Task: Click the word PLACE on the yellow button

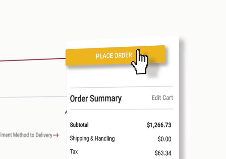Action: pos(104,56)
